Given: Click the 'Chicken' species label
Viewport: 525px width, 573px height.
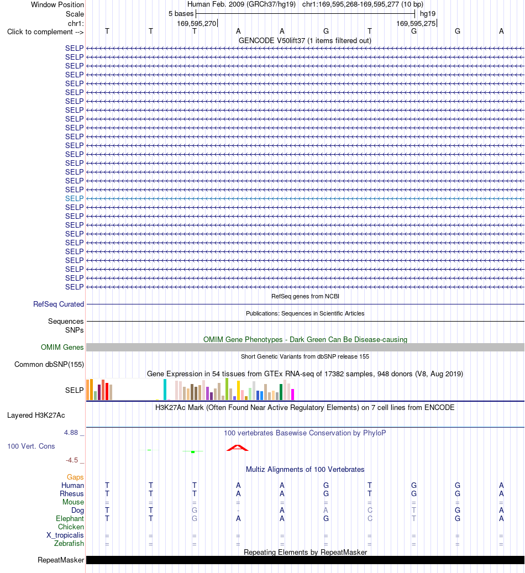Looking at the screenshot, I should (x=71, y=527).
